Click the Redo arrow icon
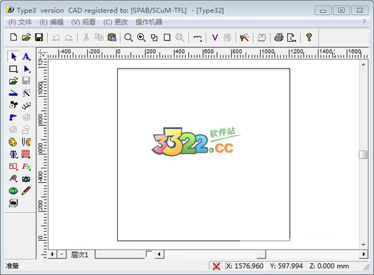The height and width of the screenshot is (275, 374). pos(69,37)
